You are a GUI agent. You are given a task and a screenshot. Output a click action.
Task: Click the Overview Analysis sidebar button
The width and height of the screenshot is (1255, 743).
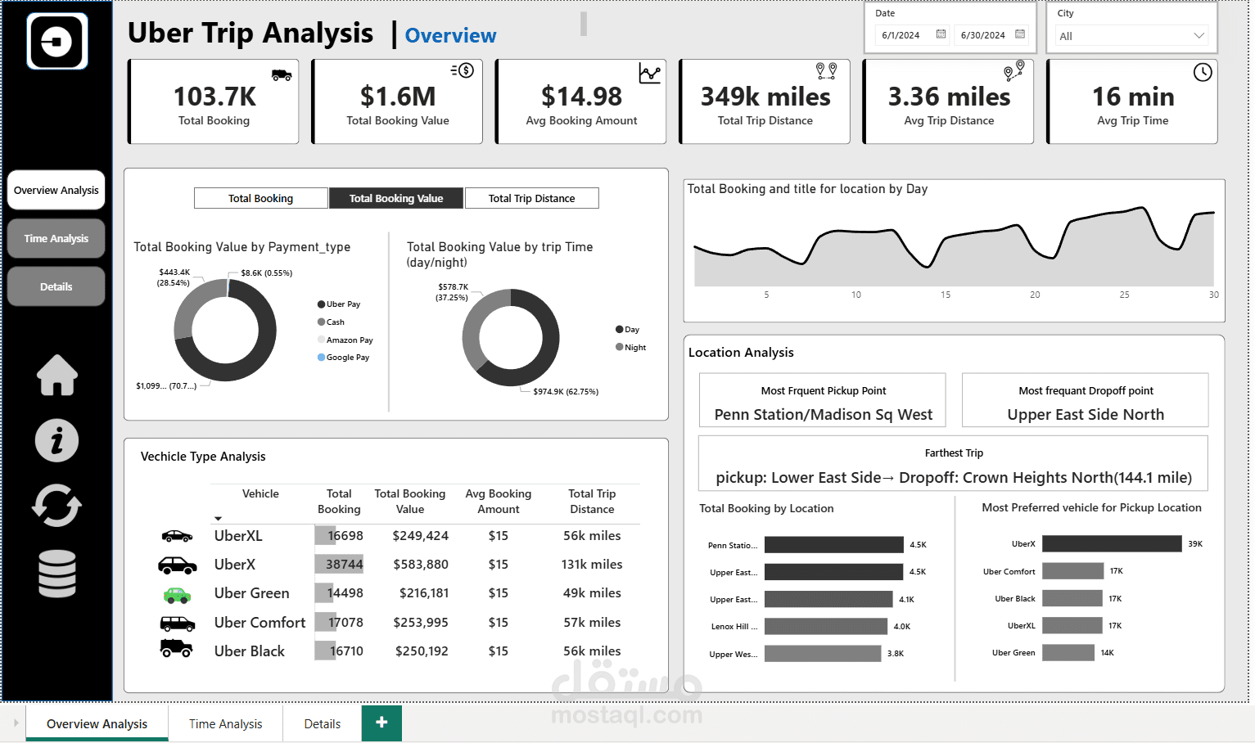pyautogui.click(x=56, y=190)
